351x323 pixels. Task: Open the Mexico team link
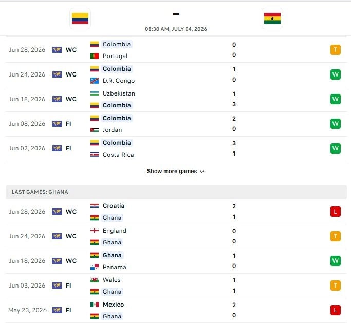[x=113, y=305]
